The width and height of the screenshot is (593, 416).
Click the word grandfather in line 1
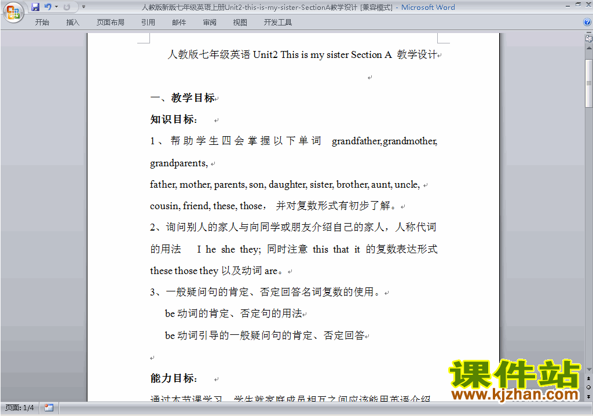coord(357,141)
